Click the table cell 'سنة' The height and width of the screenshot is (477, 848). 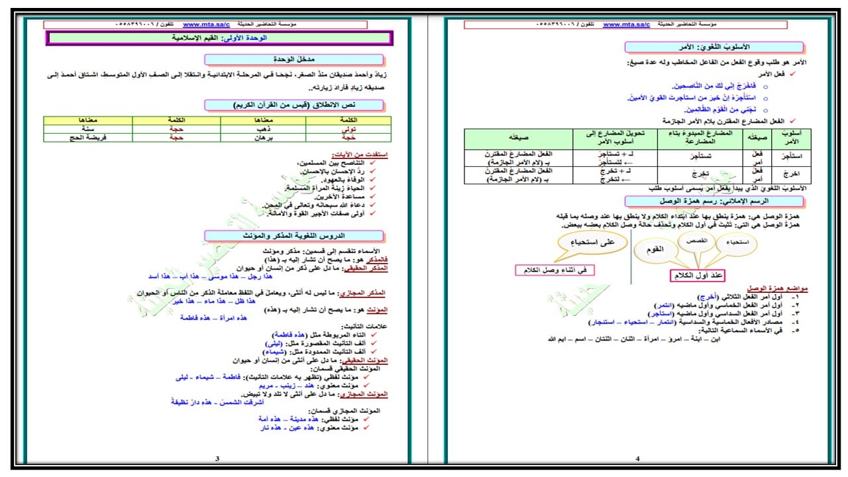pos(87,130)
